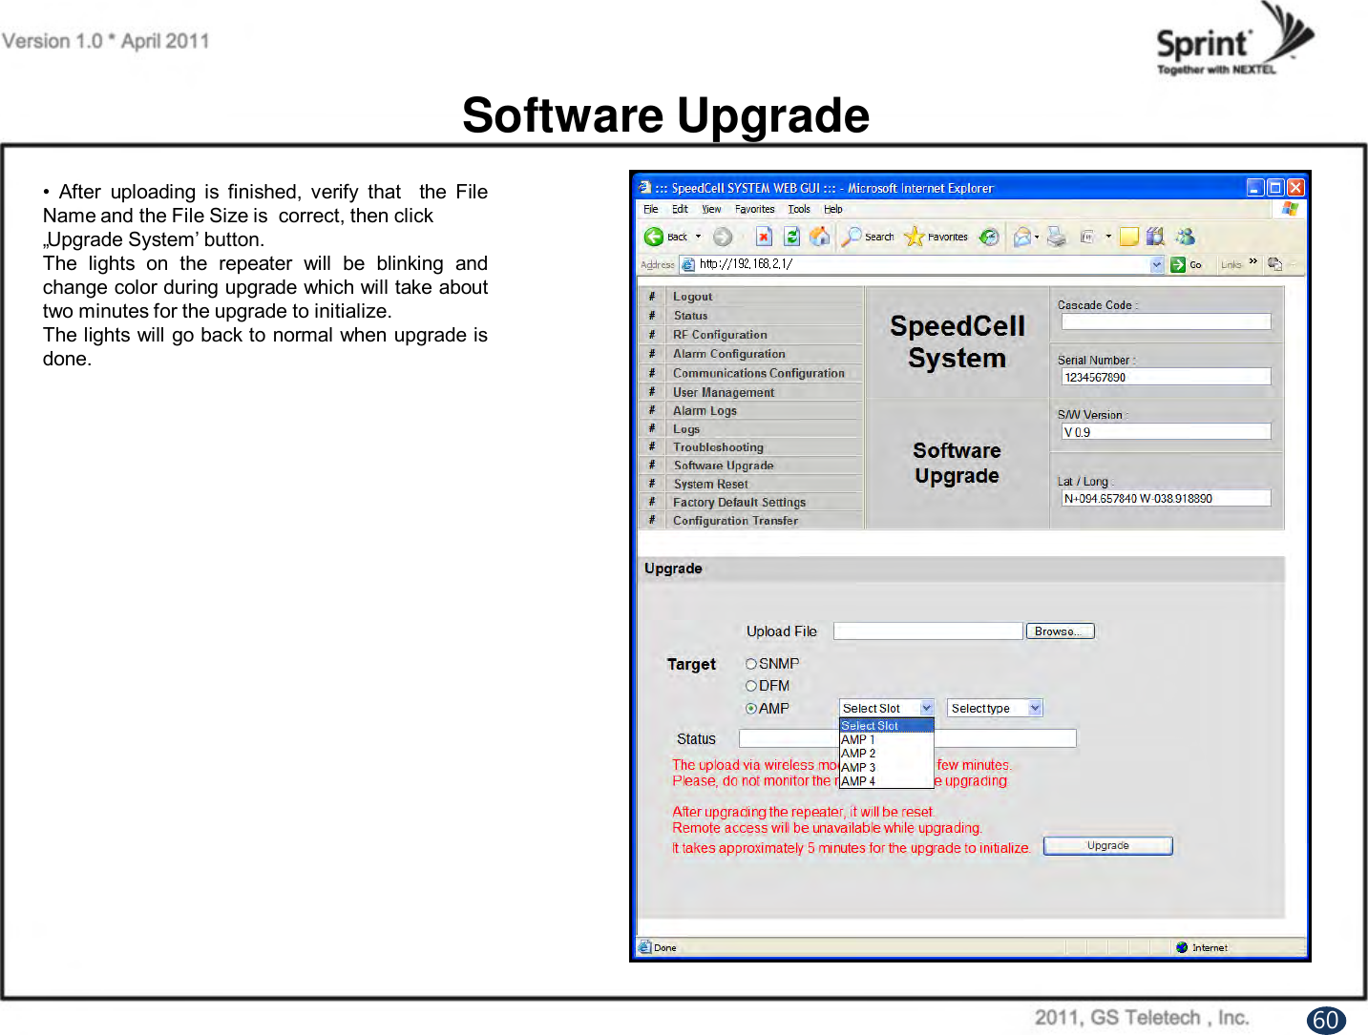The image size is (1368, 1035).
Task: Open the Alarm Logs sidebar link
Action: [705, 410]
